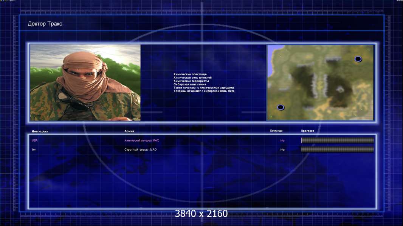Click the Армия column header
Screen dimensions: 403x226
pyautogui.click(x=129, y=131)
